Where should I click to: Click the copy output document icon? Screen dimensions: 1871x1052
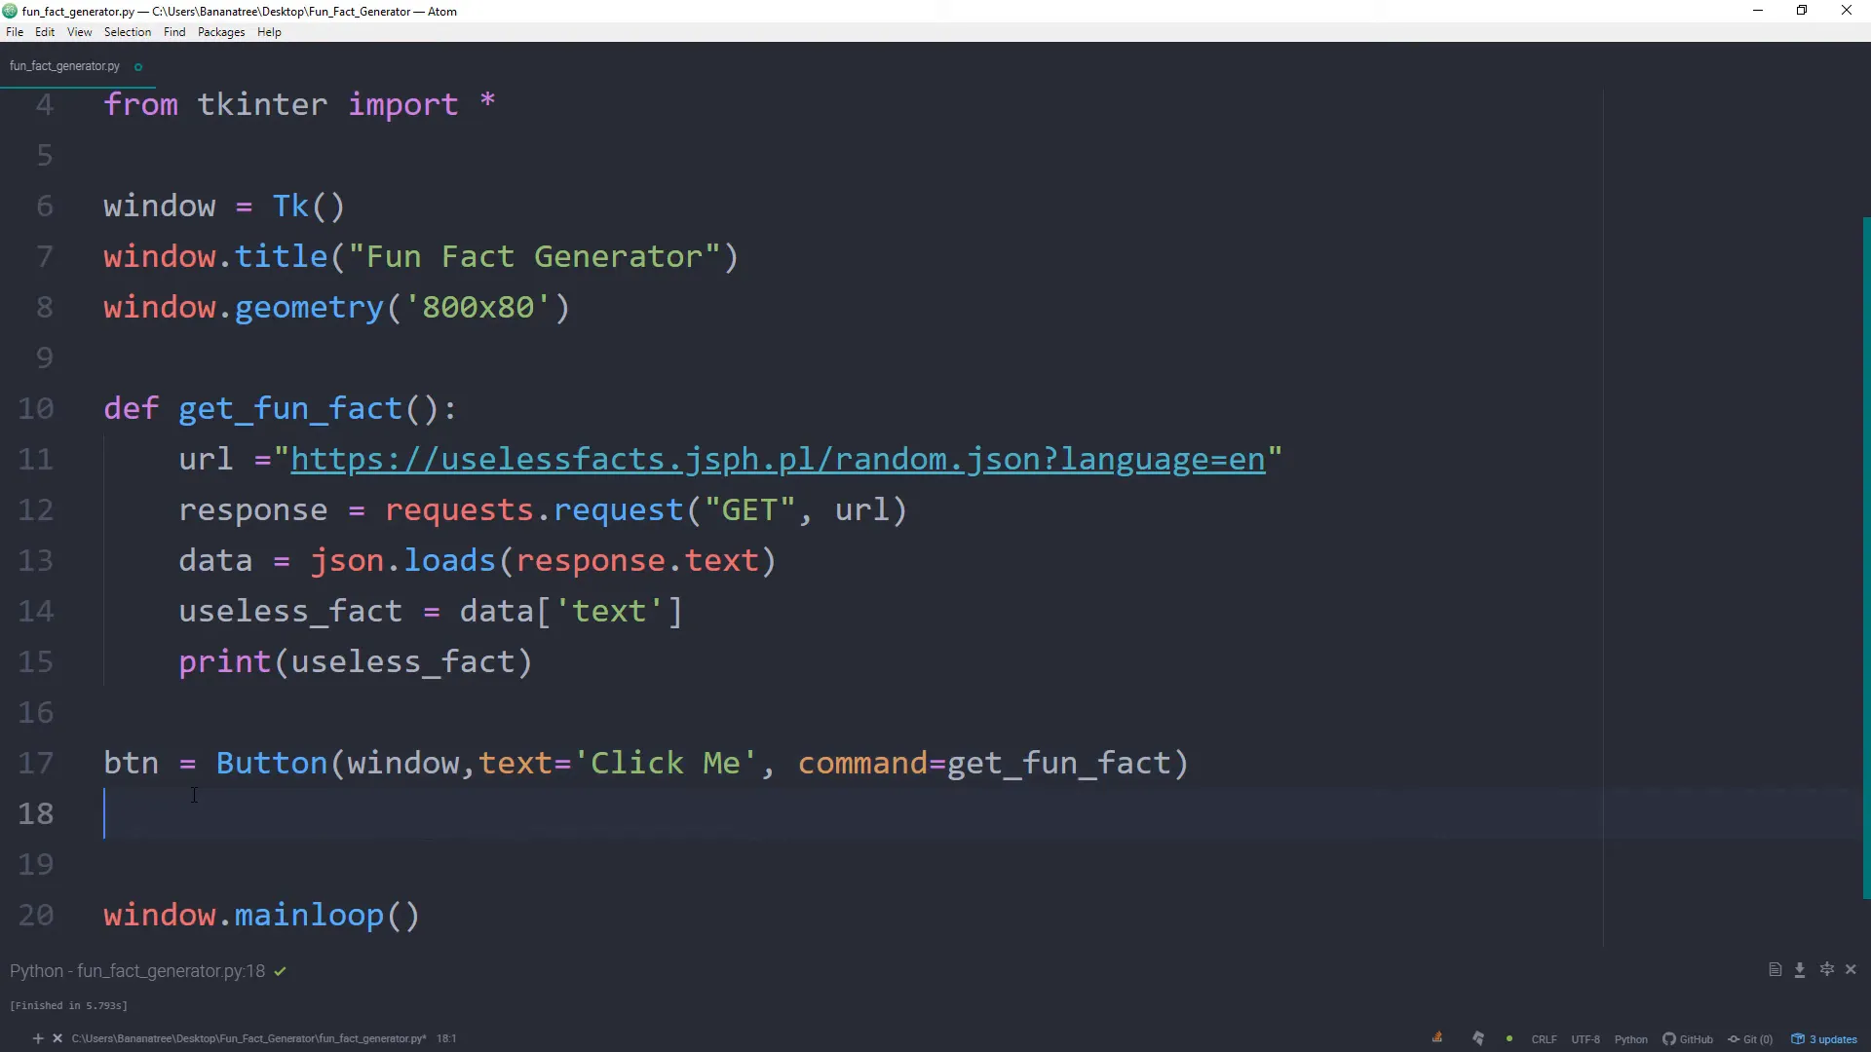[1775, 969]
